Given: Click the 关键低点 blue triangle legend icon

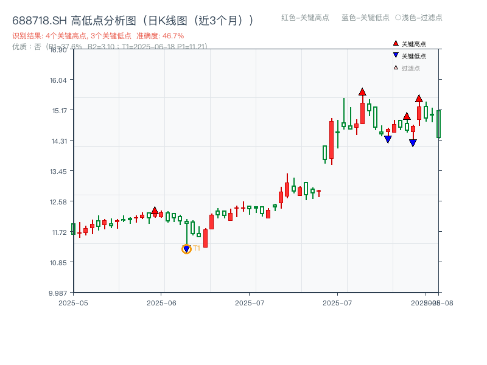Looking at the screenshot, I should pyautogui.click(x=396, y=55).
